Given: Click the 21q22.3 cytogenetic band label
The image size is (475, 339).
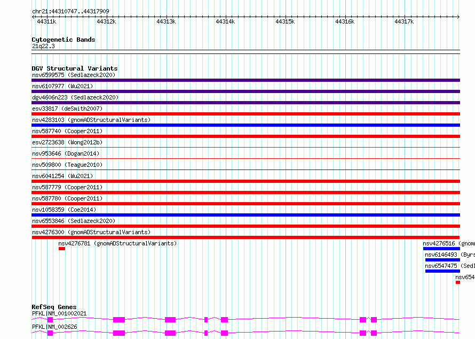Looking at the screenshot, I should 43,46.
